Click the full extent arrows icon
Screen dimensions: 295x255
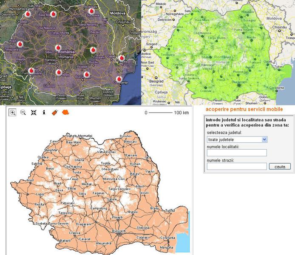pyautogui.click(x=34, y=113)
